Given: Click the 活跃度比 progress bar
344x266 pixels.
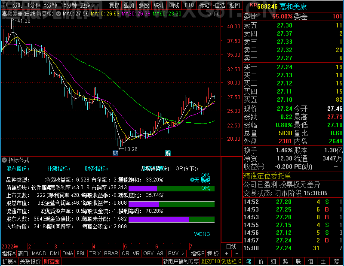Looking at the screenshot, I should click(172, 204).
